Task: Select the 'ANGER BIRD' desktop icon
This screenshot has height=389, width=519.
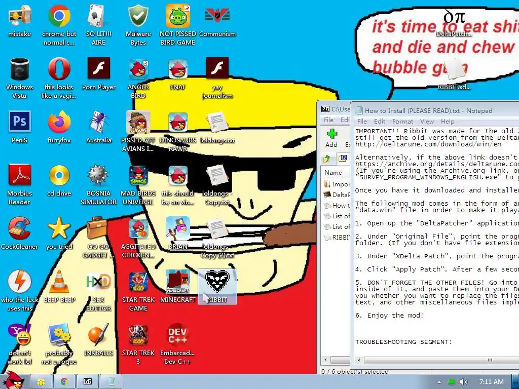Action: point(138,78)
